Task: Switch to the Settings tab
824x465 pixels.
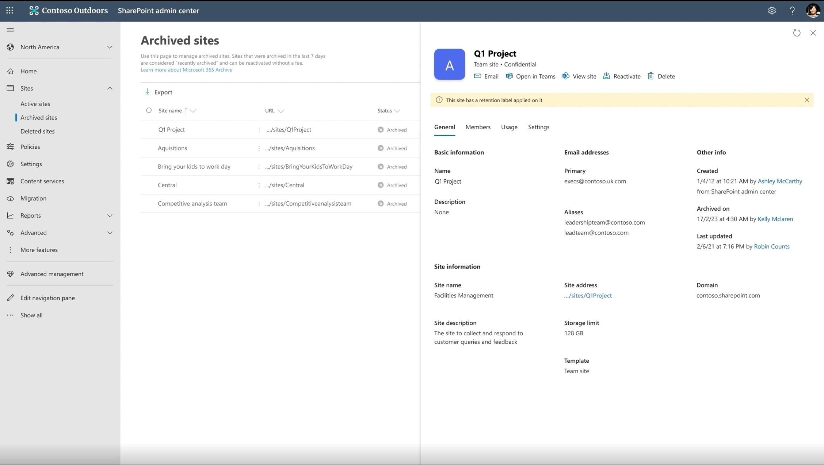Action: coord(539,127)
